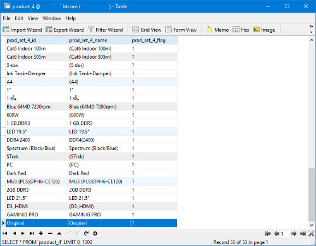Click scrollbar down arrow

(312, 225)
